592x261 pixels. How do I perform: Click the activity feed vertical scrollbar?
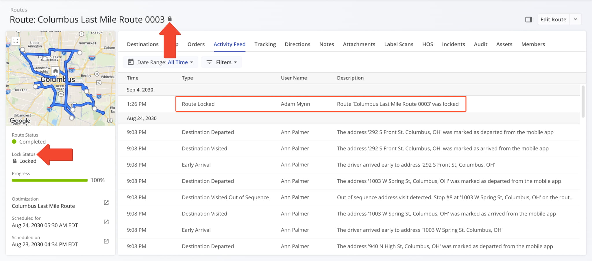point(583,102)
